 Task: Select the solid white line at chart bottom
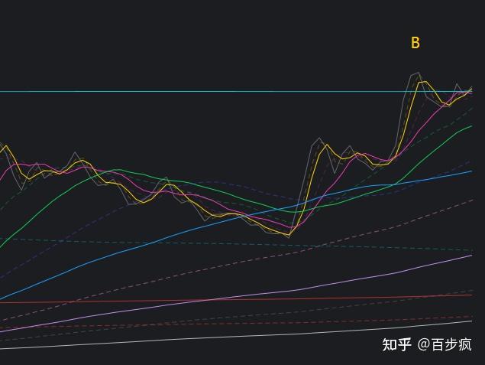(229, 337)
